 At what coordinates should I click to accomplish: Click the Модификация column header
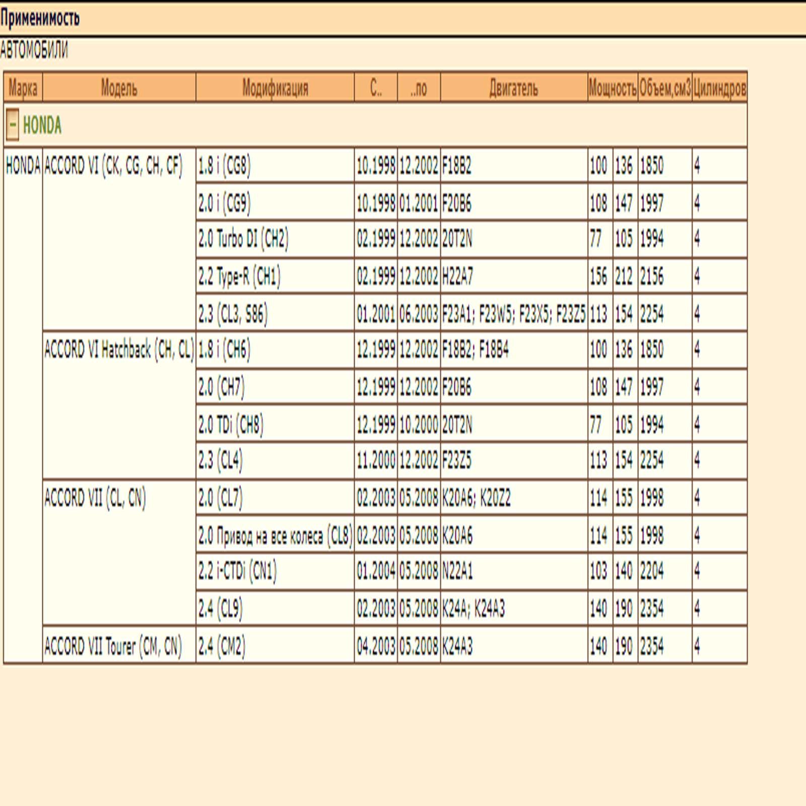pos(275,88)
